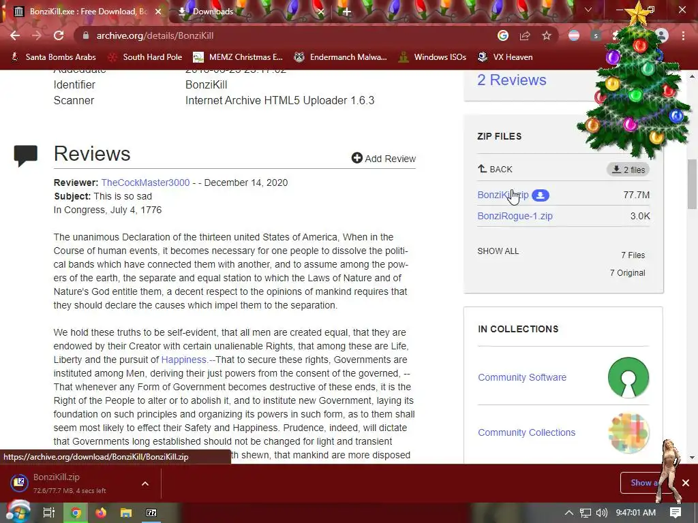The height and width of the screenshot is (523, 698).
Task: Open VX Heaven bookmark
Action: pyautogui.click(x=505, y=57)
